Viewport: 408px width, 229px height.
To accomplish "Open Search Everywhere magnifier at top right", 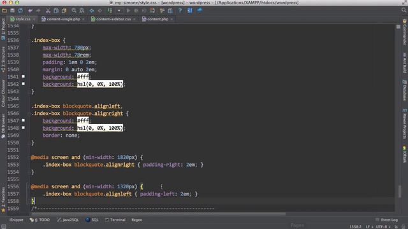I will (x=404, y=10).
